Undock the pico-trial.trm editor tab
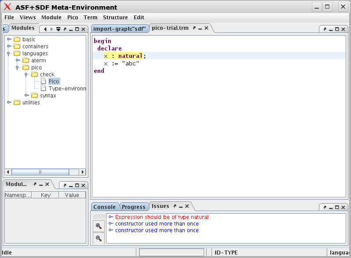351x258 pixels. [194, 28]
